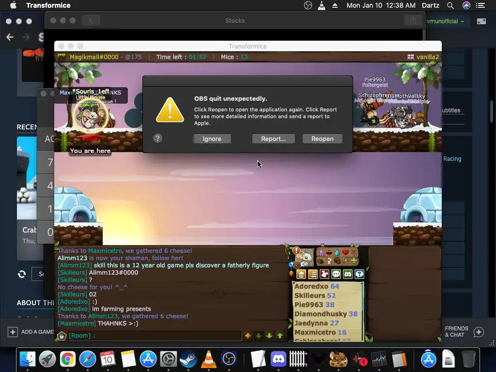Click the chat house icon beside Room

62,336
